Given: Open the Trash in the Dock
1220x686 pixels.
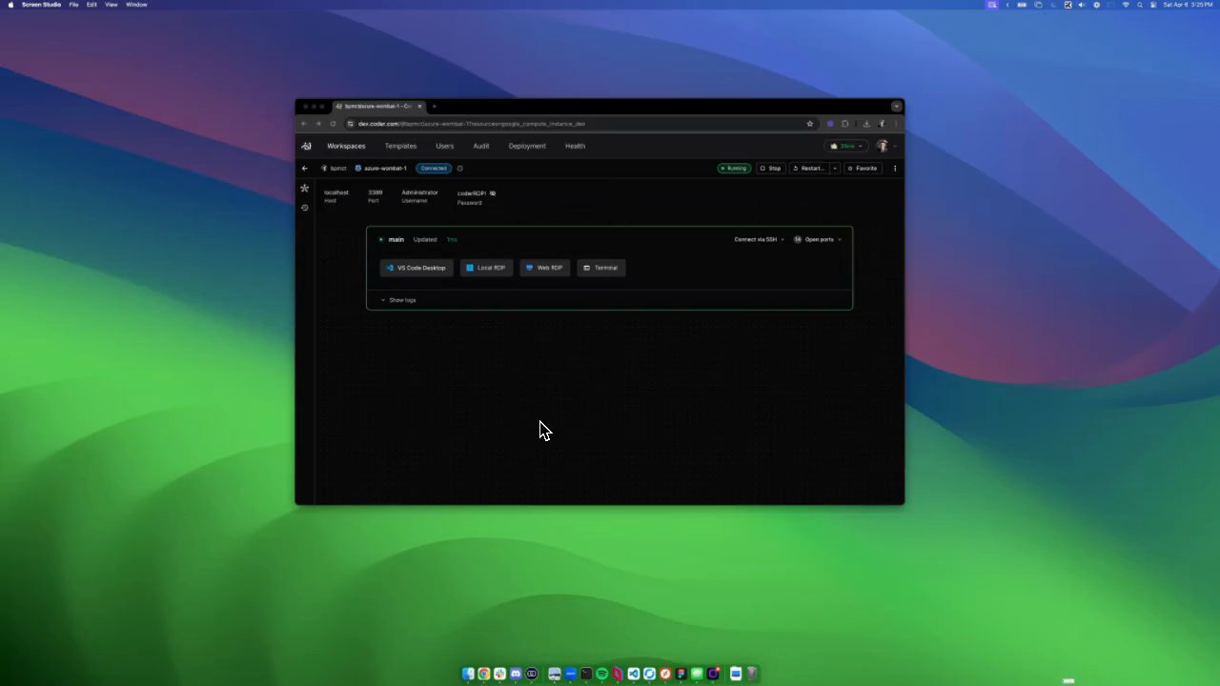Looking at the screenshot, I should point(752,674).
